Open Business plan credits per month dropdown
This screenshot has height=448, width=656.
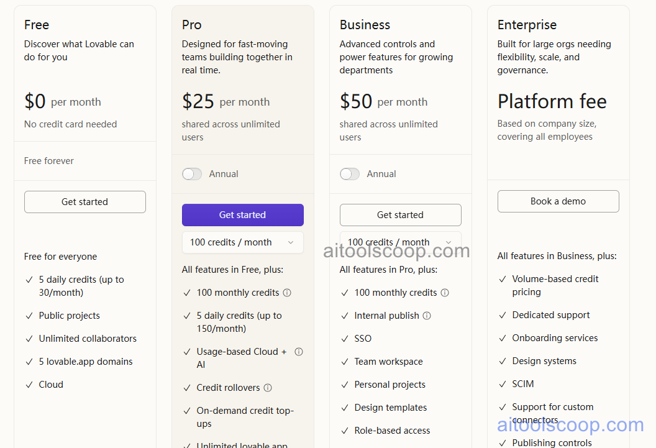(401, 242)
